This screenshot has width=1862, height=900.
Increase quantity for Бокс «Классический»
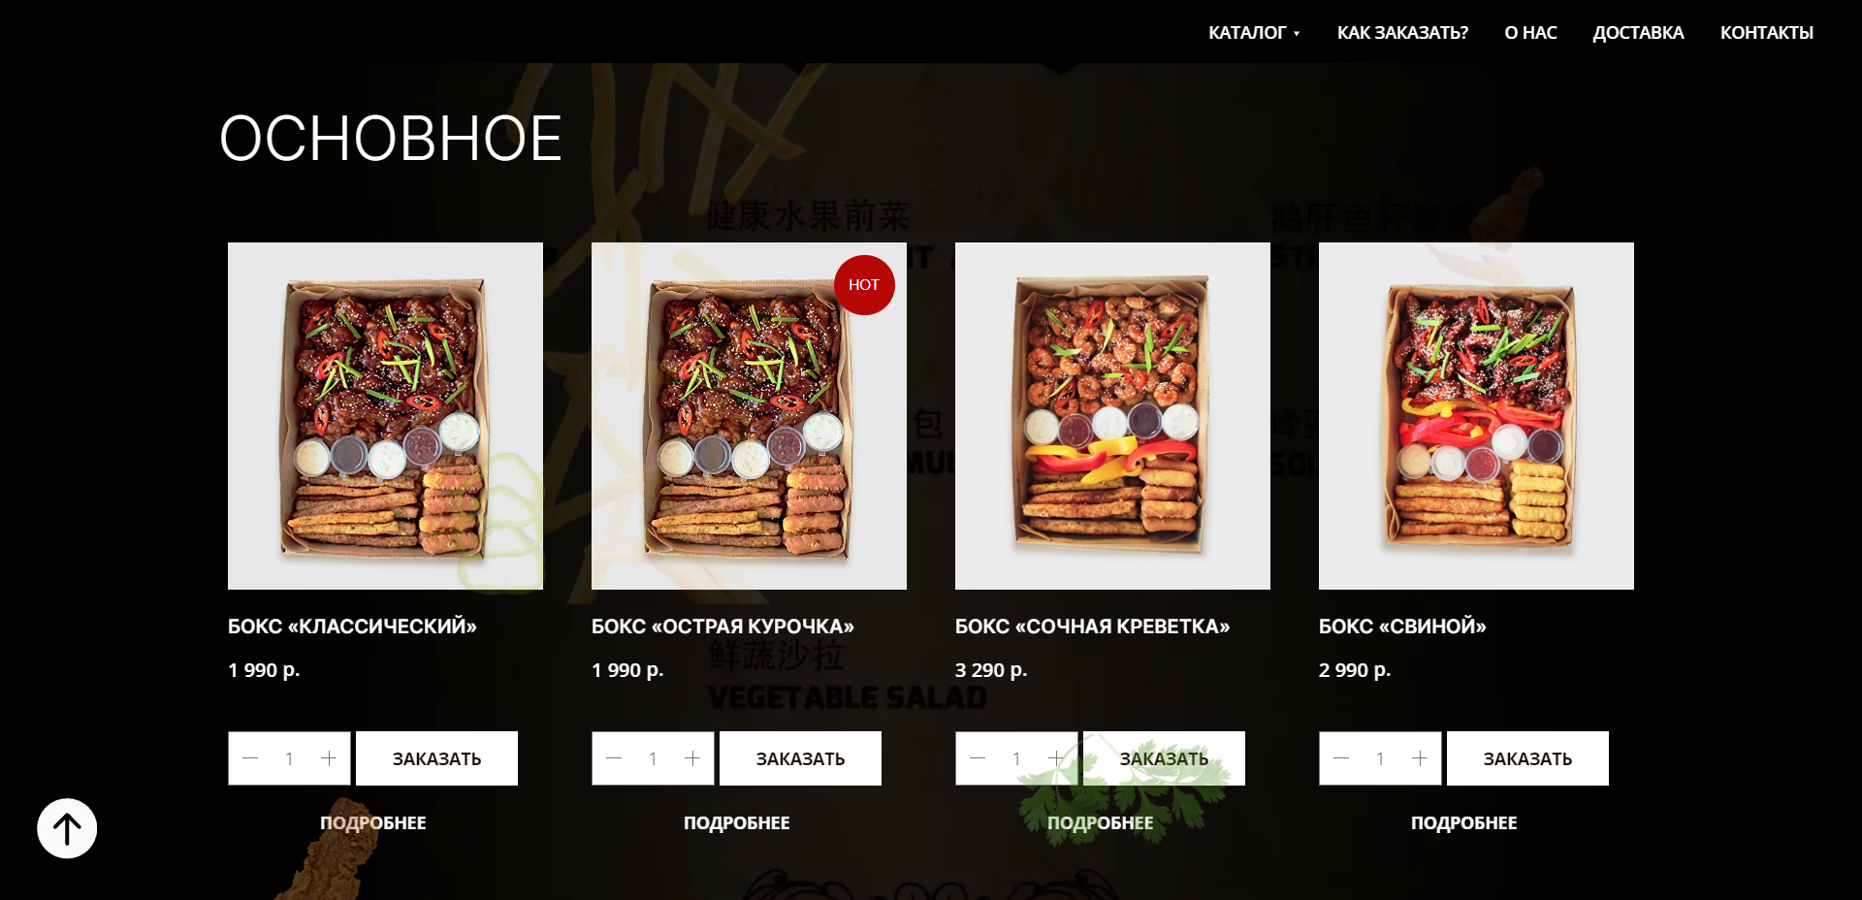tap(329, 758)
